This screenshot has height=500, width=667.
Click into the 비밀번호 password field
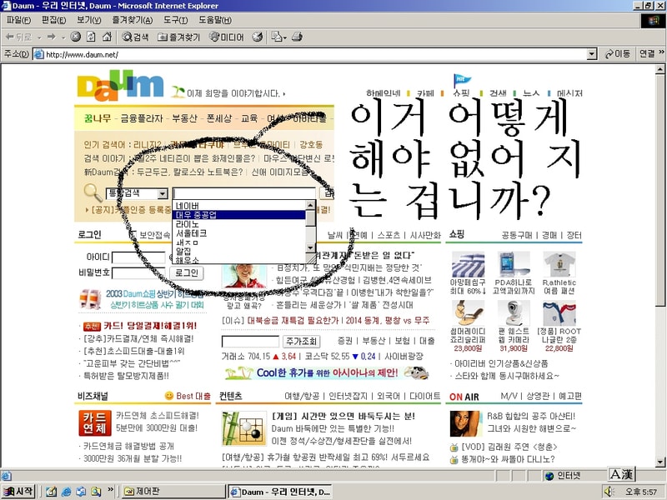tap(138, 273)
